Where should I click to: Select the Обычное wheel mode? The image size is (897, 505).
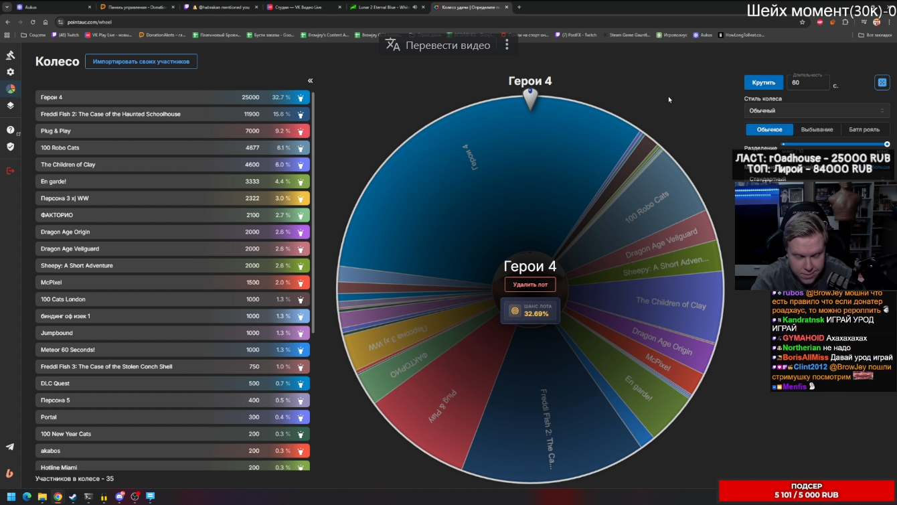coord(769,130)
